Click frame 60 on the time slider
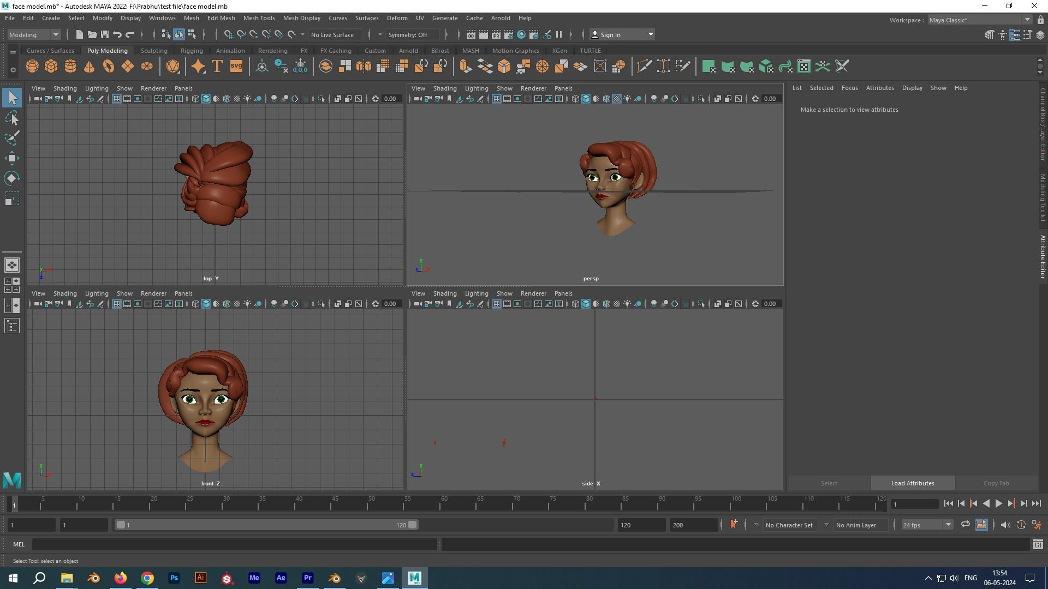Image resolution: width=1048 pixels, height=589 pixels. [444, 503]
